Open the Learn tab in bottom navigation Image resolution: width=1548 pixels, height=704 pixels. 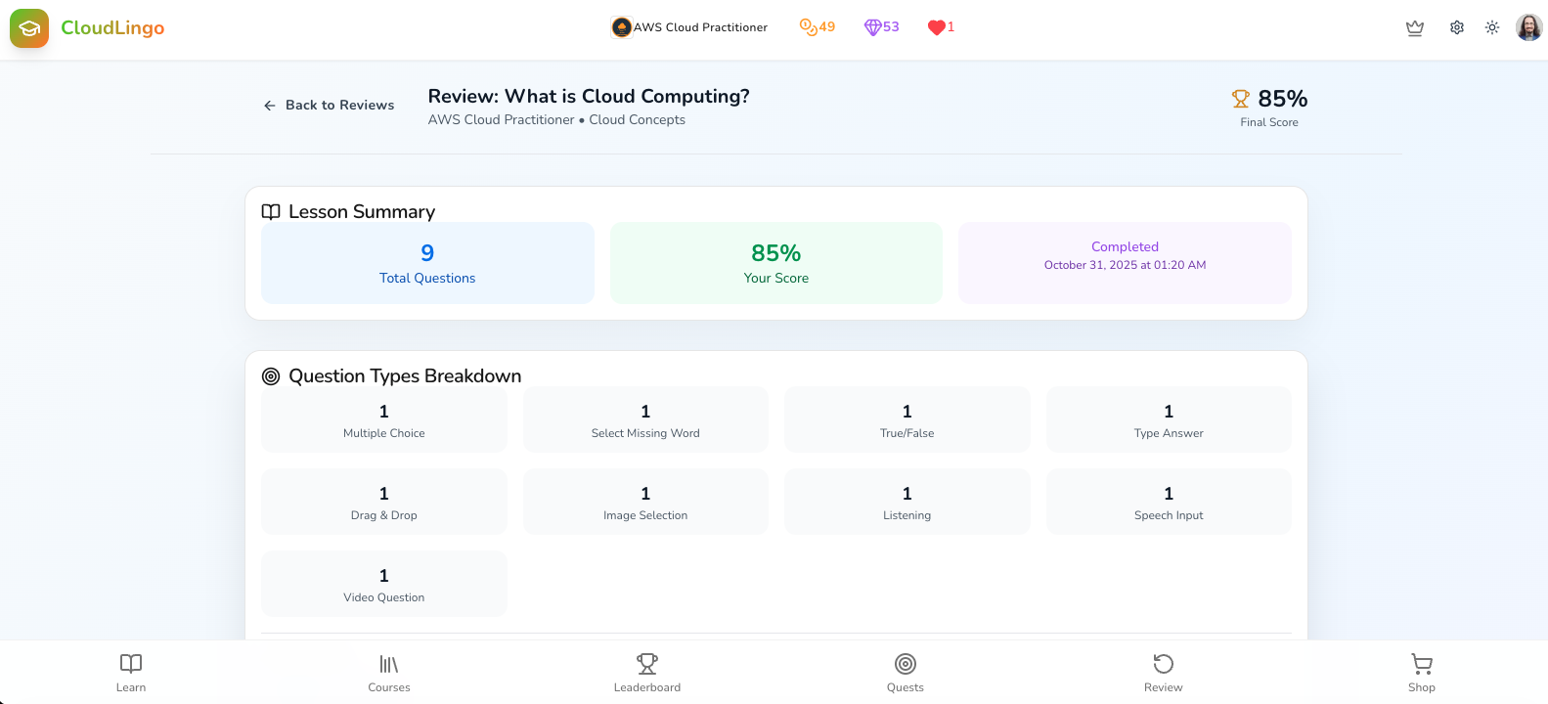tap(131, 673)
